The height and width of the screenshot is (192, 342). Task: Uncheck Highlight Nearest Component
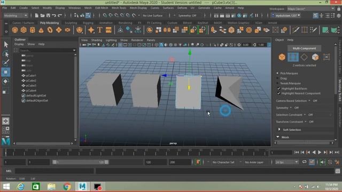(x=278, y=93)
